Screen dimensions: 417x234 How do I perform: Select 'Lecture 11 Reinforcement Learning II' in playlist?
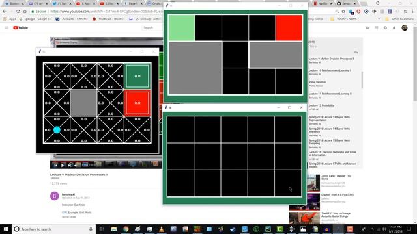tap(330, 94)
